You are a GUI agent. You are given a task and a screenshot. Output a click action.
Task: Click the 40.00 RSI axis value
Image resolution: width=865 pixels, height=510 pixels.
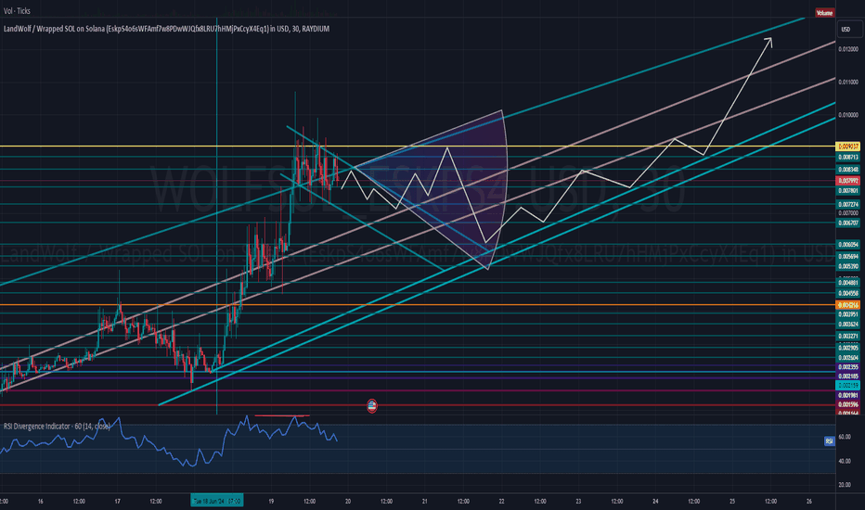pyautogui.click(x=845, y=461)
